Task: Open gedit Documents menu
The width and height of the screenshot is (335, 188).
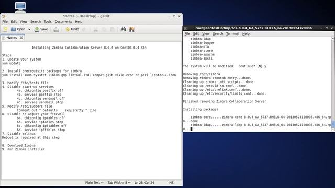Action: coord(63,22)
